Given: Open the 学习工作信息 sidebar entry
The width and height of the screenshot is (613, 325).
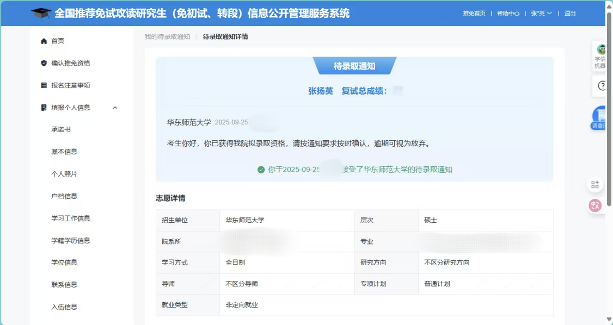Looking at the screenshot, I should pos(71,218).
